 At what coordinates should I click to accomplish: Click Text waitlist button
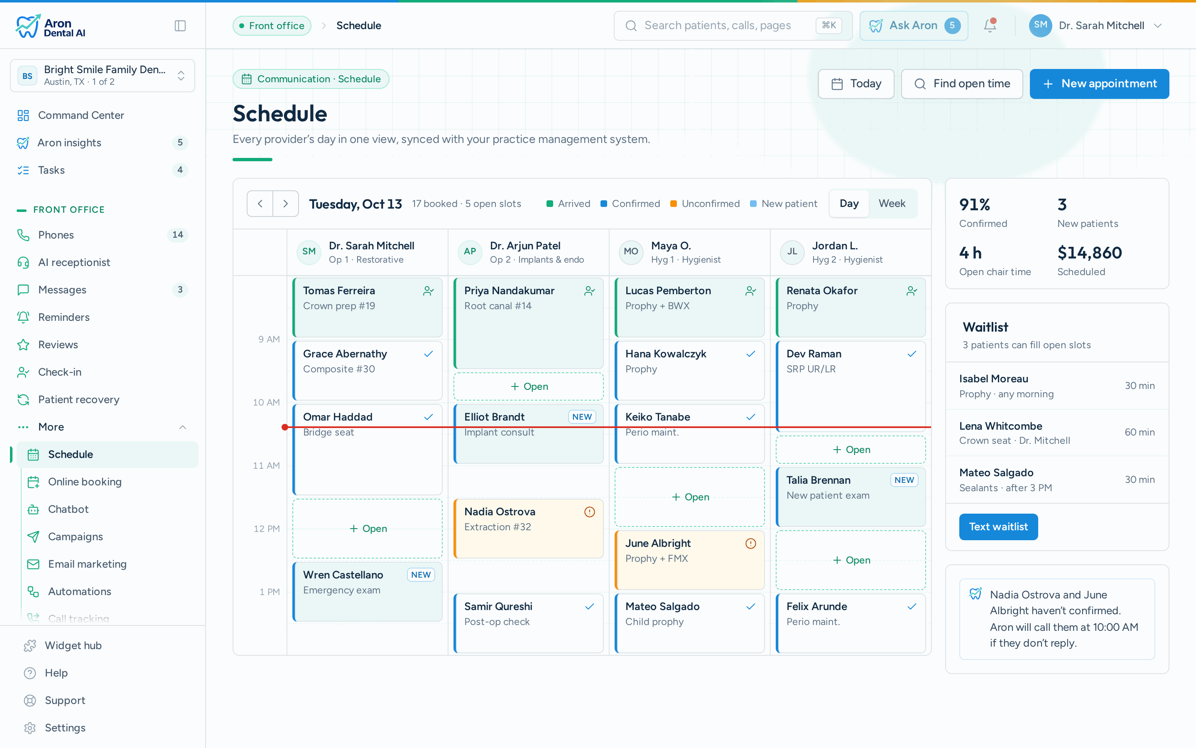pyautogui.click(x=998, y=527)
